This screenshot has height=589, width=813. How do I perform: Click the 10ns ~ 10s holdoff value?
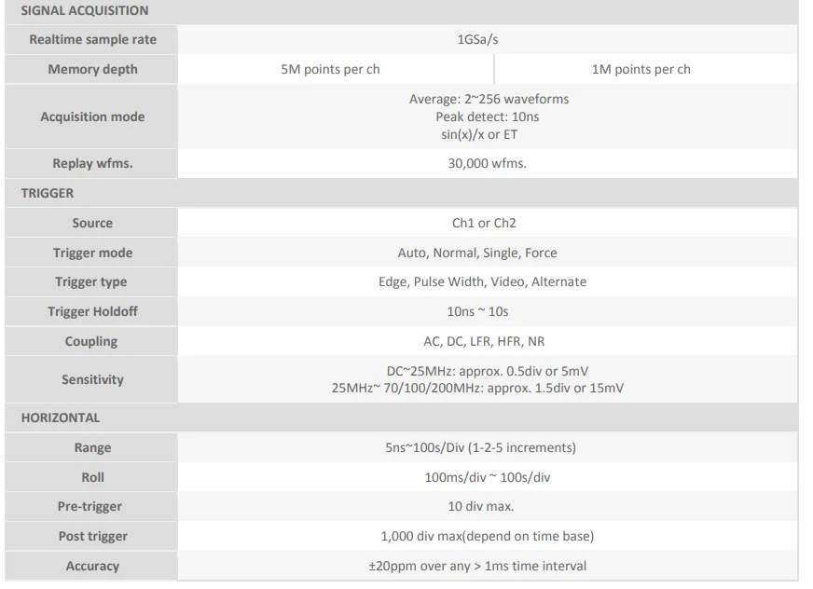(x=489, y=311)
